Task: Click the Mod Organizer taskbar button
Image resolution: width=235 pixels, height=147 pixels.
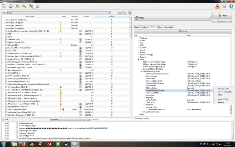Action: tap(75, 144)
